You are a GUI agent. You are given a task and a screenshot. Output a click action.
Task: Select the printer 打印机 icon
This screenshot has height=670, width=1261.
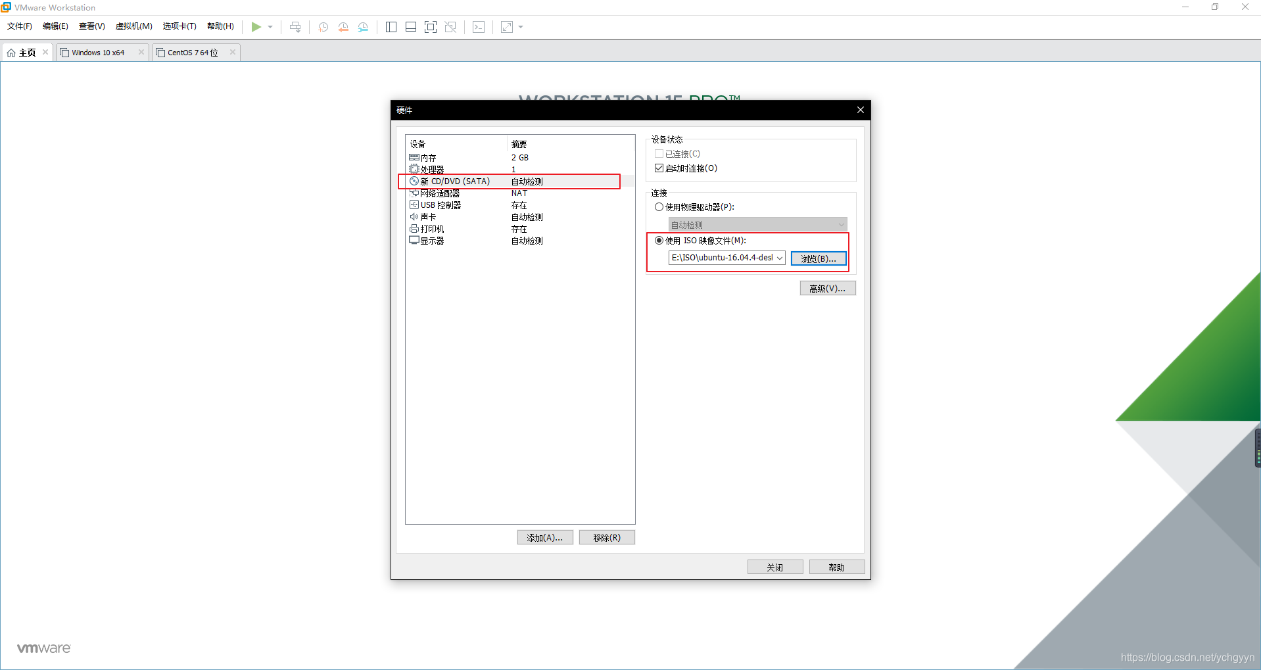(x=414, y=228)
